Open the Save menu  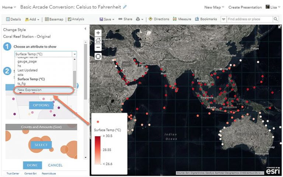107,19
